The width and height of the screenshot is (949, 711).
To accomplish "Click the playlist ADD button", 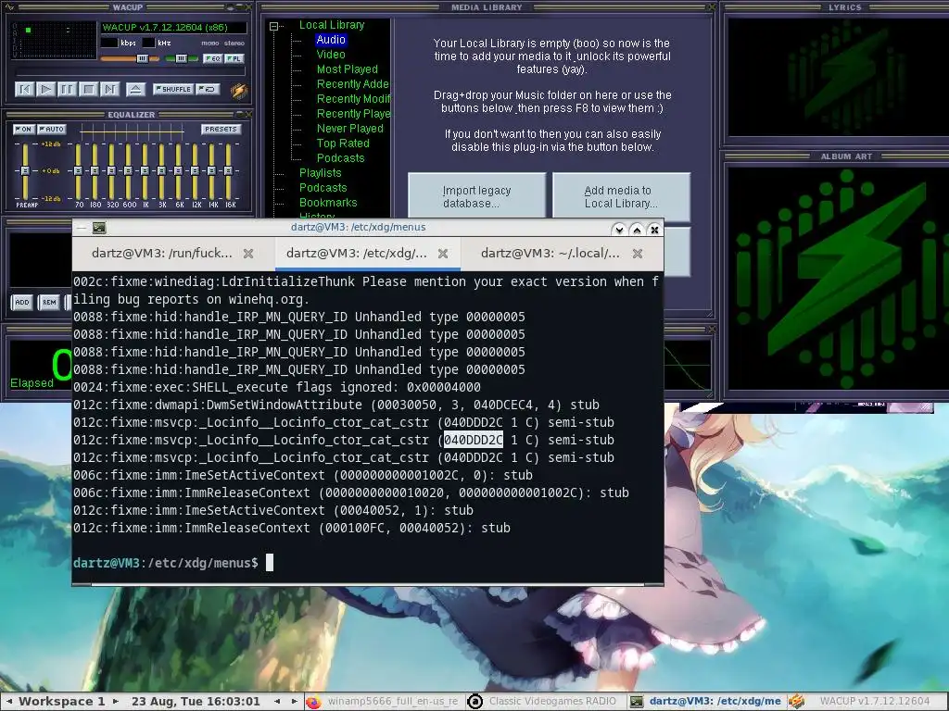I will (x=22, y=302).
